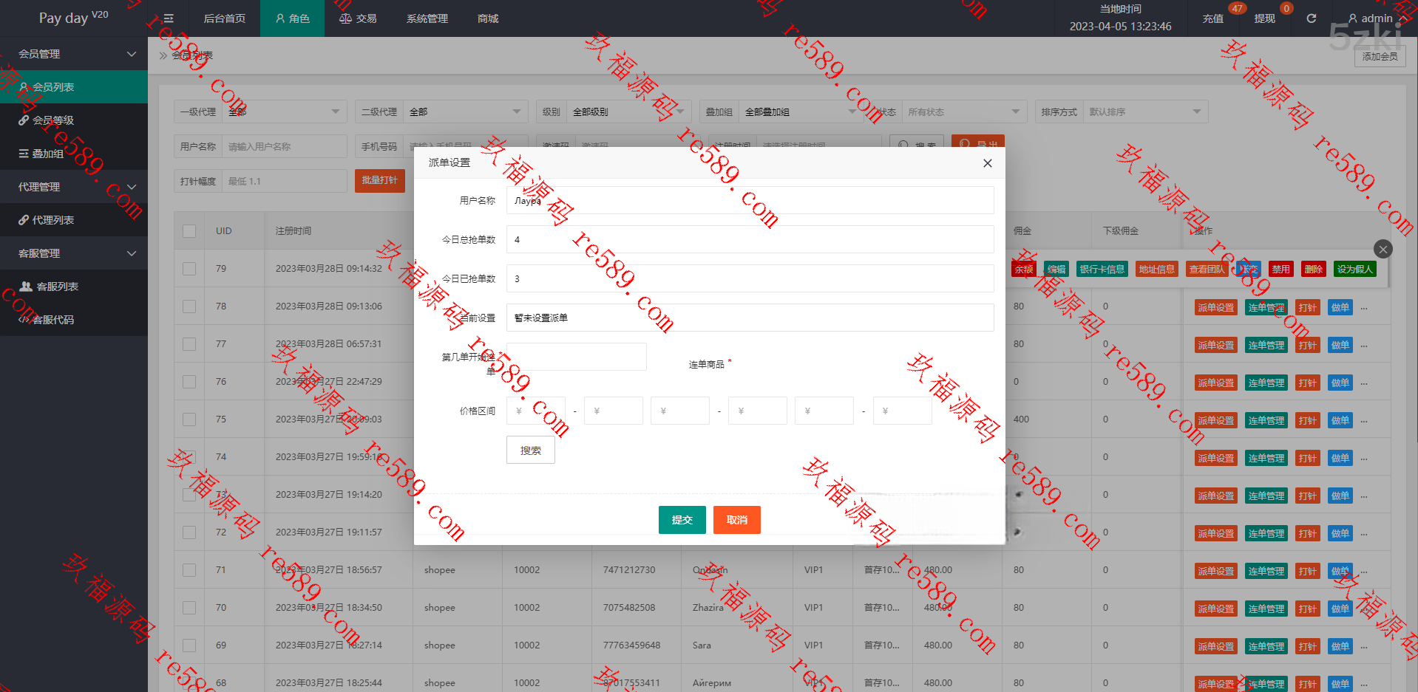
Task: Click the 今日总抢单数 input field
Action: click(x=750, y=239)
